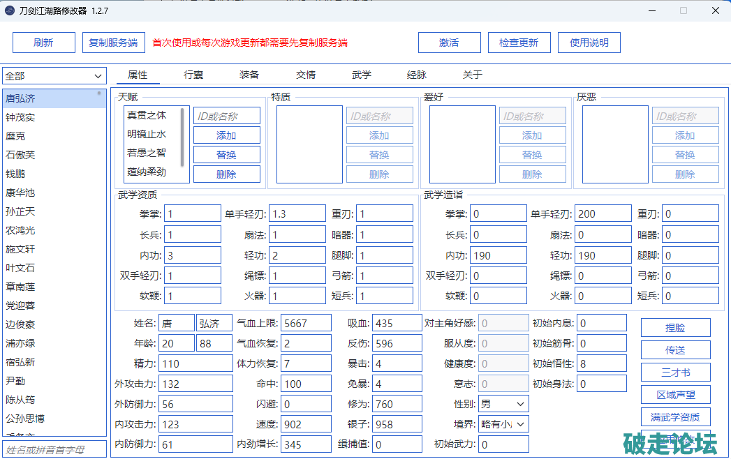Switch to the 行囊 tab
Screen dimensions: 731x459
(193, 75)
